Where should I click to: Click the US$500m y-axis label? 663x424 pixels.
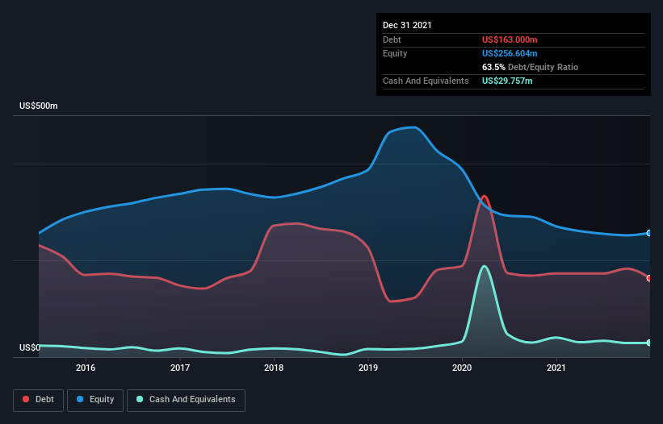(x=39, y=106)
